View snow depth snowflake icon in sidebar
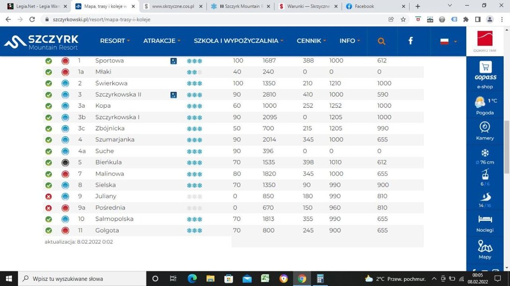 tap(485, 153)
